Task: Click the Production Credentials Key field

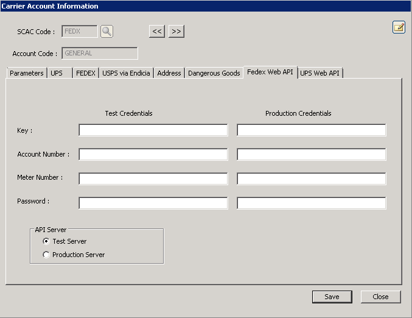Action: click(311, 130)
